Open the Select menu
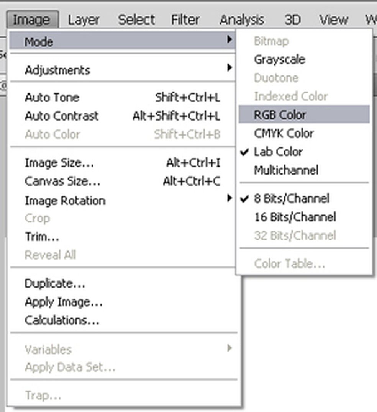The height and width of the screenshot is (412, 377). tap(136, 20)
